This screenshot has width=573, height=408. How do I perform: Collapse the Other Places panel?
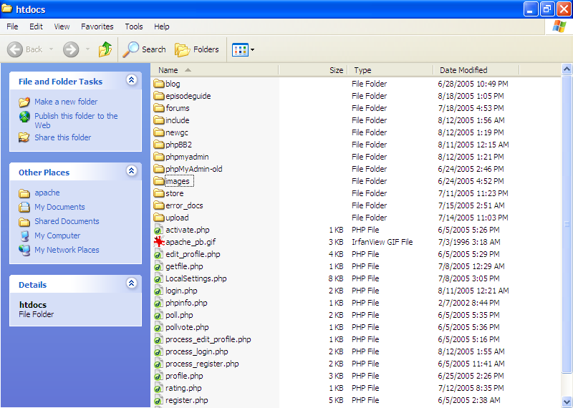click(131, 170)
